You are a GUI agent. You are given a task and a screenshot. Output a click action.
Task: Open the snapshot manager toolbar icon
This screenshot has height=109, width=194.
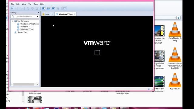point(37,8)
